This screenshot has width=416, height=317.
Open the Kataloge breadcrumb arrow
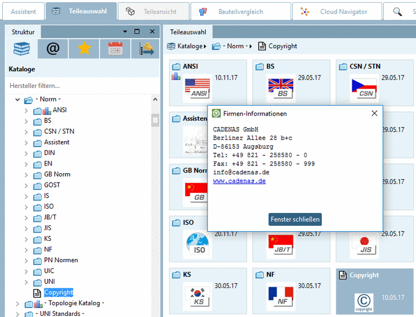pyautogui.click(x=205, y=46)
